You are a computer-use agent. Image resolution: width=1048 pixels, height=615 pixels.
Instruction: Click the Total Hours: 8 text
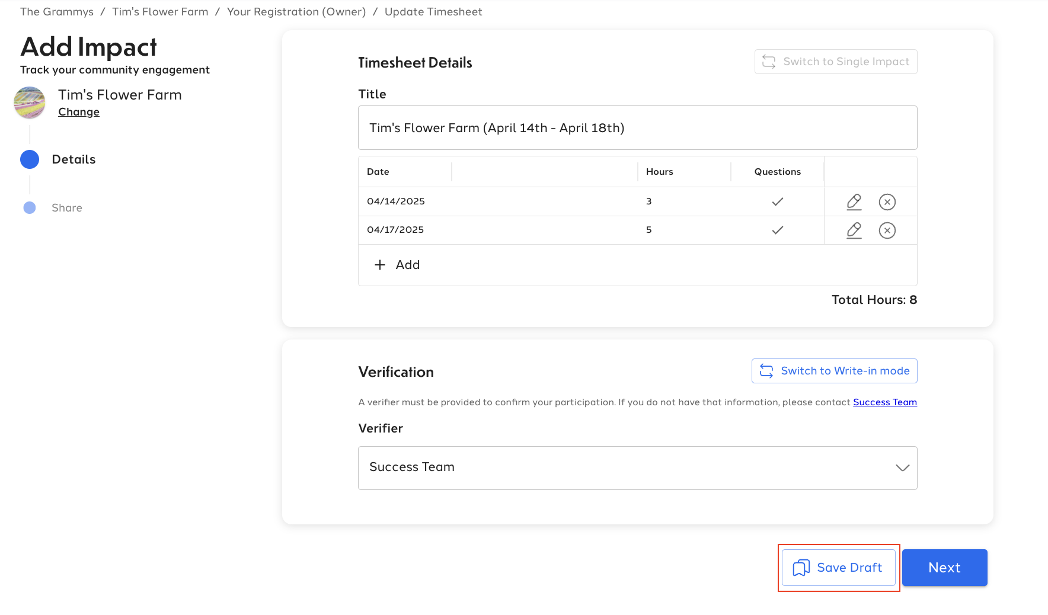(x=874, y=300)
